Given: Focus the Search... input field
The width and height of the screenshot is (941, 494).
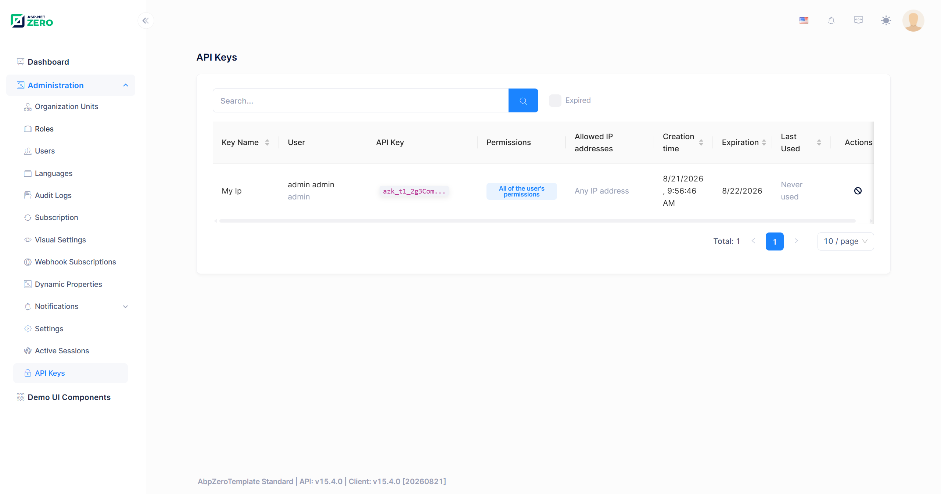Looking at the screenshot, I should click(360, 101).
